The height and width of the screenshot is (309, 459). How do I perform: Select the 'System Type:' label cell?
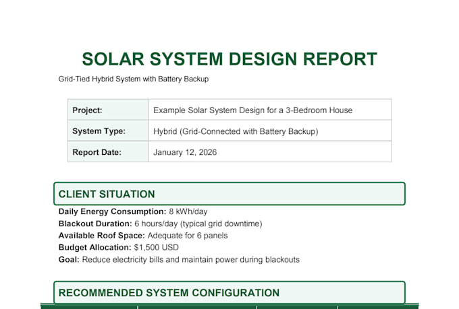108,131
